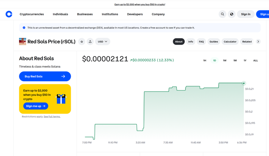269x156 pixels.
Task: Click Timeless & class meets Solana text
Action: (40, 66)
